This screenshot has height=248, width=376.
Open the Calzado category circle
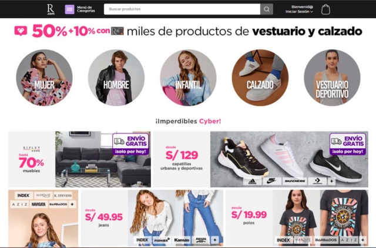(260, 78)
